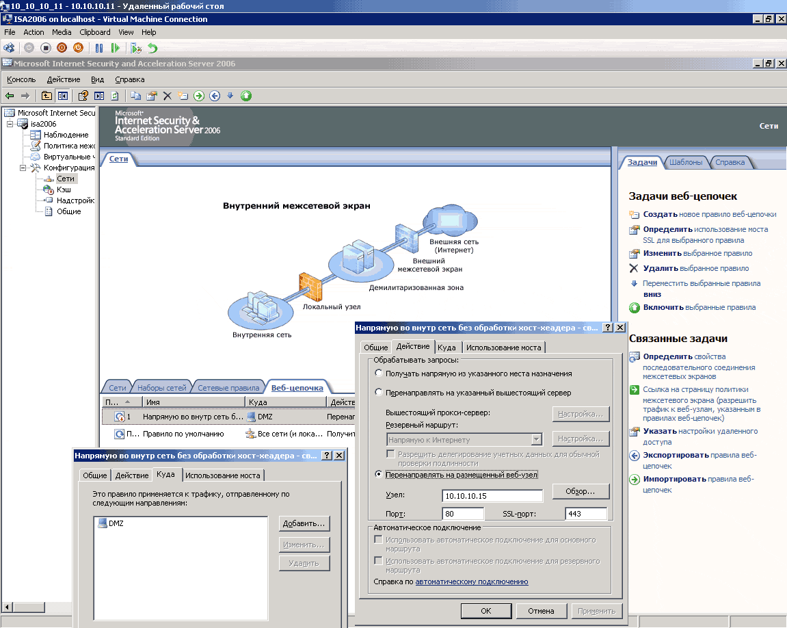Send Ctrl+Alt+Del via VM toolbar icon
Image resolution: width=787 pixels, height=628 pixels.
coord(9,48)
